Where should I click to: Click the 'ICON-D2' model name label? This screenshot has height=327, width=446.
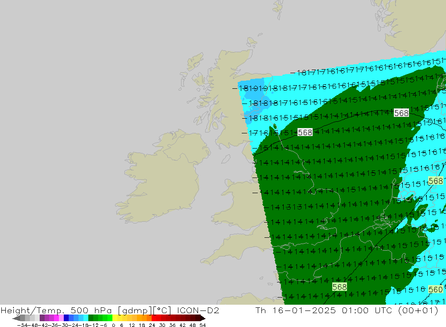[x=198, y=310]
